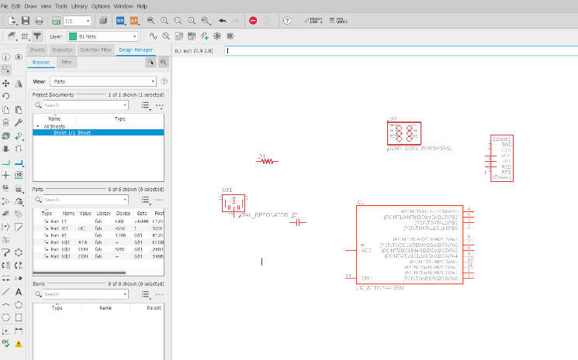Open the grid settings icon
The height and width of the screenshot is (360, 578).
pyautogui.click(x=25, y=36)
